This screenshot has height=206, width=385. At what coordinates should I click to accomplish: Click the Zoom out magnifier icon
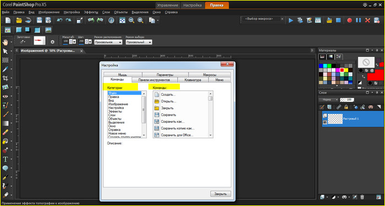click(x=131, y=20)
